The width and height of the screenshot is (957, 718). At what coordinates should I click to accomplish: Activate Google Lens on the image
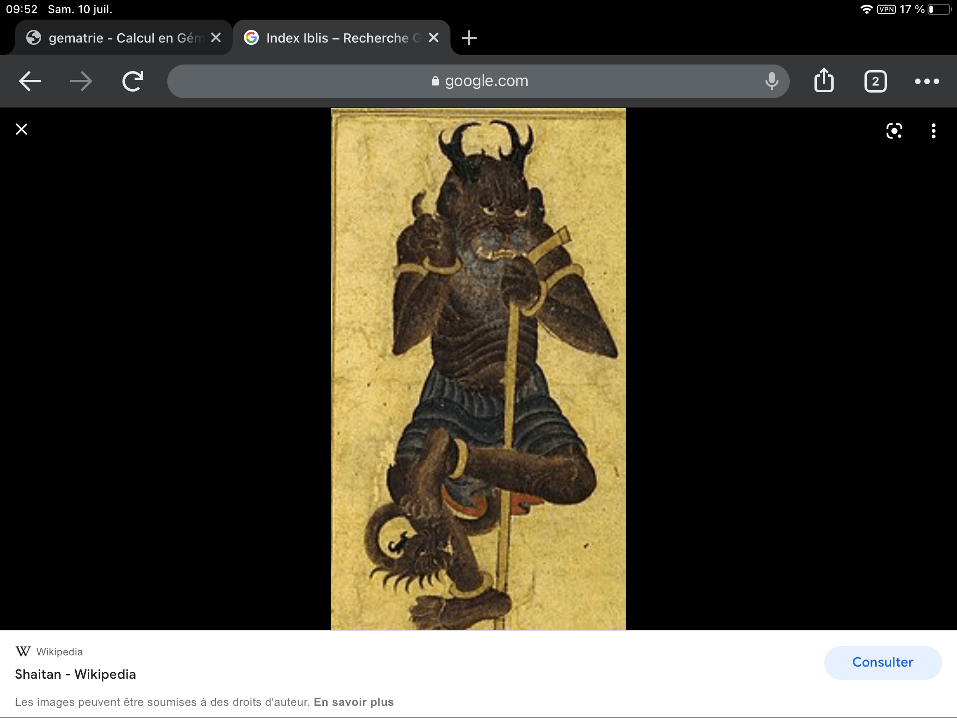point(894,130)
